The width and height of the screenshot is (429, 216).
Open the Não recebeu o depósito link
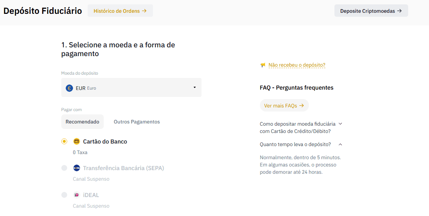point(296,65)
